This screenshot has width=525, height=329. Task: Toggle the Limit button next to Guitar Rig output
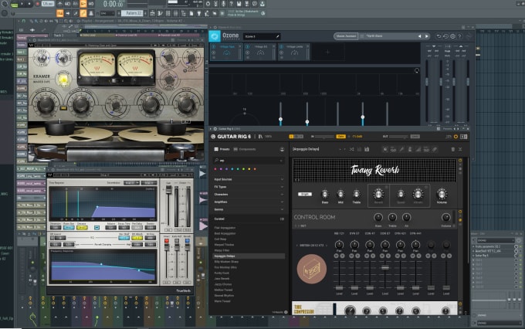tap(415, 137)
